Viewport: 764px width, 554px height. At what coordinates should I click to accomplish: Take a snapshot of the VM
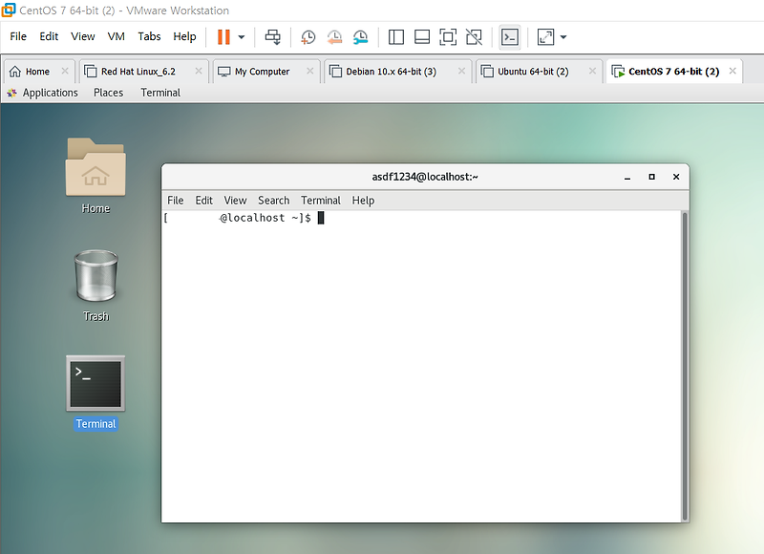point(308,36)
